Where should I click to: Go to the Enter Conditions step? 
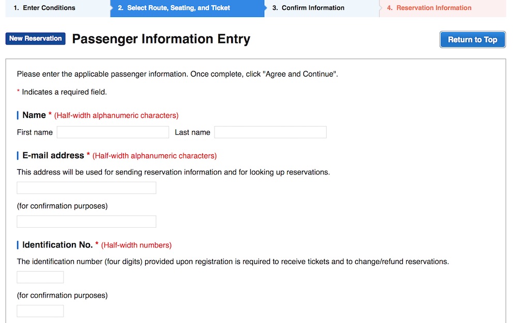coord(44,8)
